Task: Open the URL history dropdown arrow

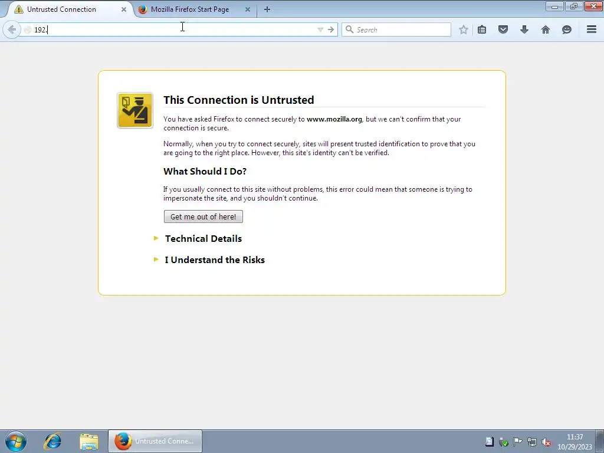Action: pos(320,29)
